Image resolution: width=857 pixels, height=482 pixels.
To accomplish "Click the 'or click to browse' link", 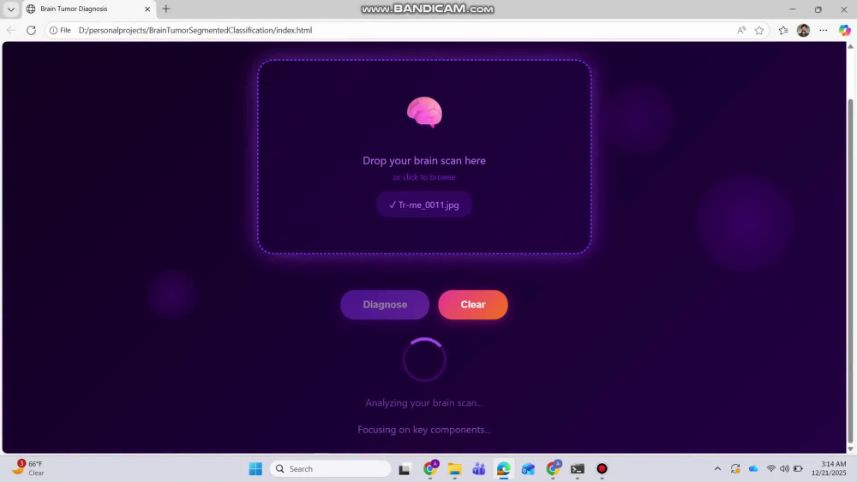I will pyautogui.click(x=424, y=177).
